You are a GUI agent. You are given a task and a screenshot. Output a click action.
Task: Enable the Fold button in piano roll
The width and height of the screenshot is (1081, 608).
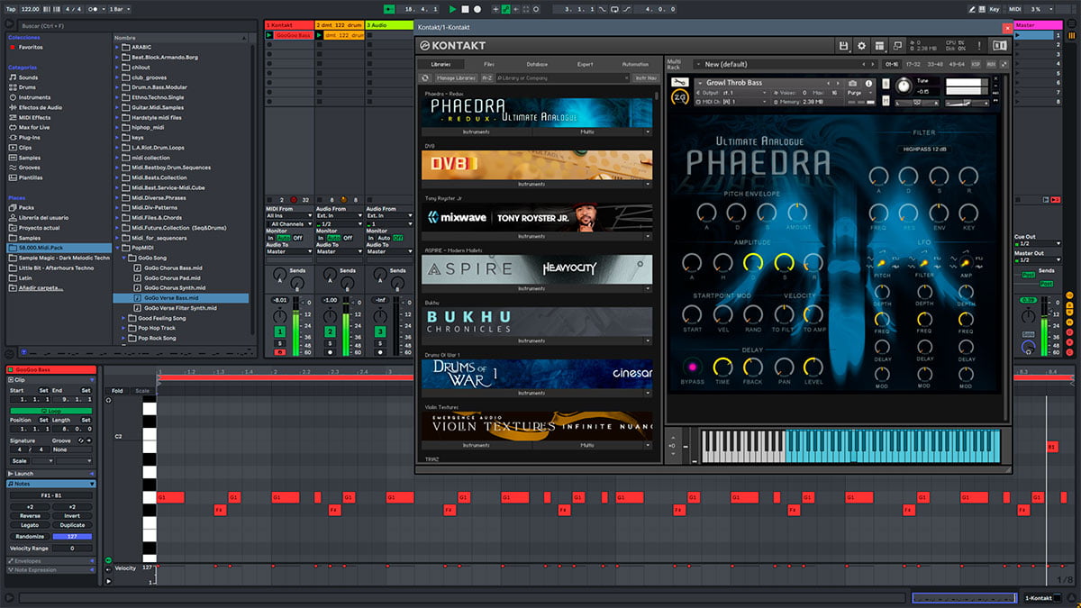(x=117, y=391)
